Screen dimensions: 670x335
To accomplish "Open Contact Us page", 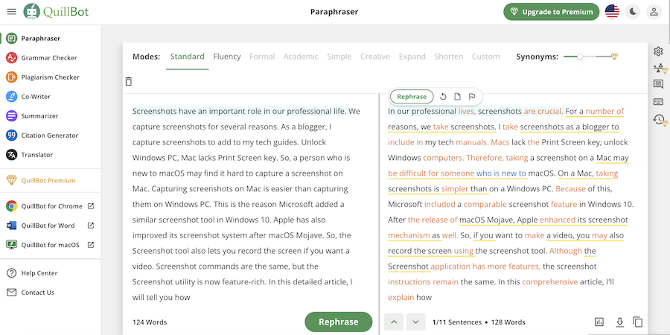I will click(38, 293).
